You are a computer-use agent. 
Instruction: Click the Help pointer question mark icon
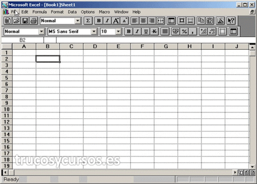point(231,21)
